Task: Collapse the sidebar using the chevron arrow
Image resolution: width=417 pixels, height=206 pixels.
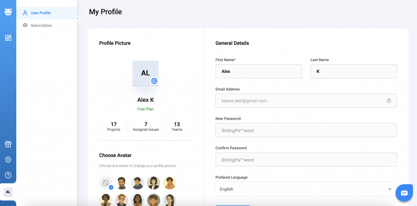Action: coord(77,18)
